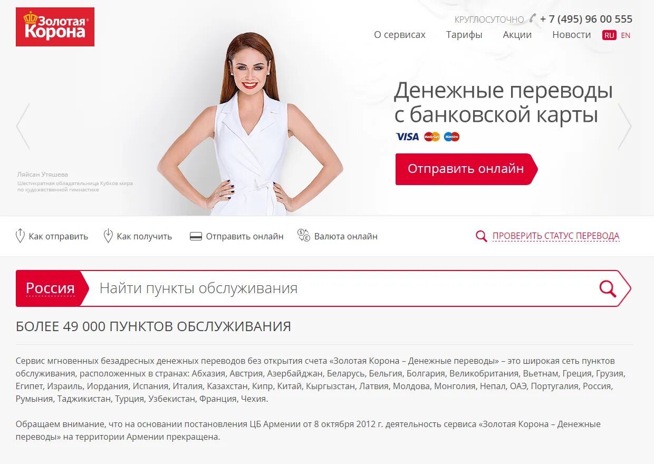Click the Золотая Корона logo

click(55, 27)
